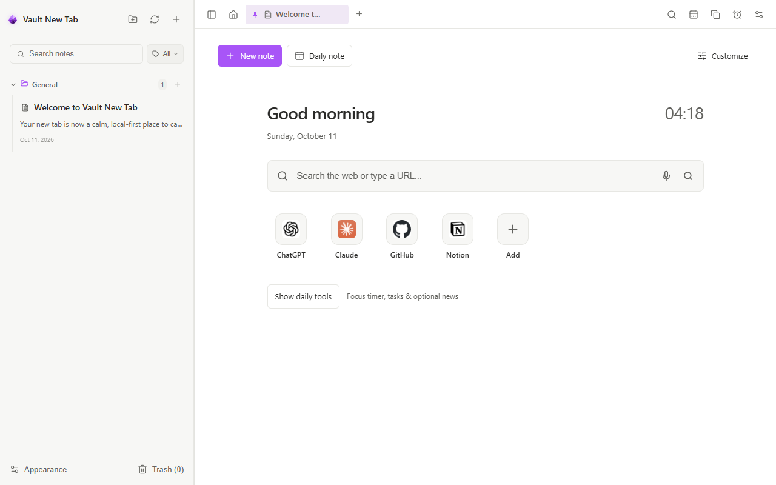Create a new folder in sidebar header

pyautogui.click(x=133, y=19)
